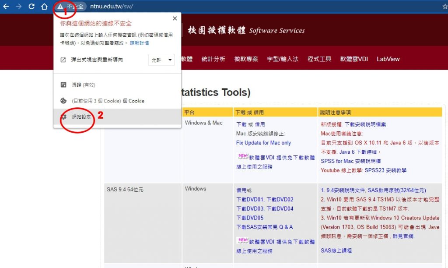Open 下載SAS安裝常見 Q & A link
The image size is (448, 268).
click(x=265, y=227)
